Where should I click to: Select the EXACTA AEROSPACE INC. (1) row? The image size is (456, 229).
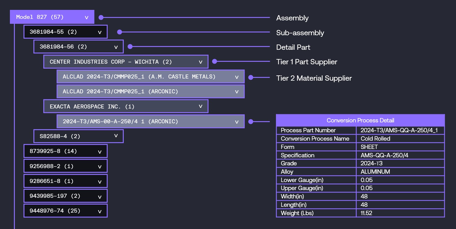click(x=126, y=106)
